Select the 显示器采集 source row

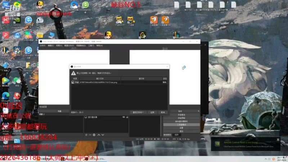click(106, 117)
